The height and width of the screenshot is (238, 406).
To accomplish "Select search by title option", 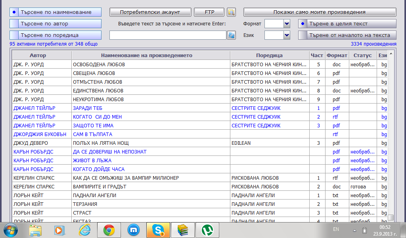I will click(x=56, y=12).
